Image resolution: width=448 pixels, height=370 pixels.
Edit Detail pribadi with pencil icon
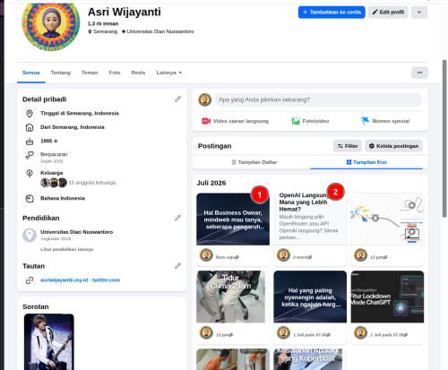tap(177, 99)
